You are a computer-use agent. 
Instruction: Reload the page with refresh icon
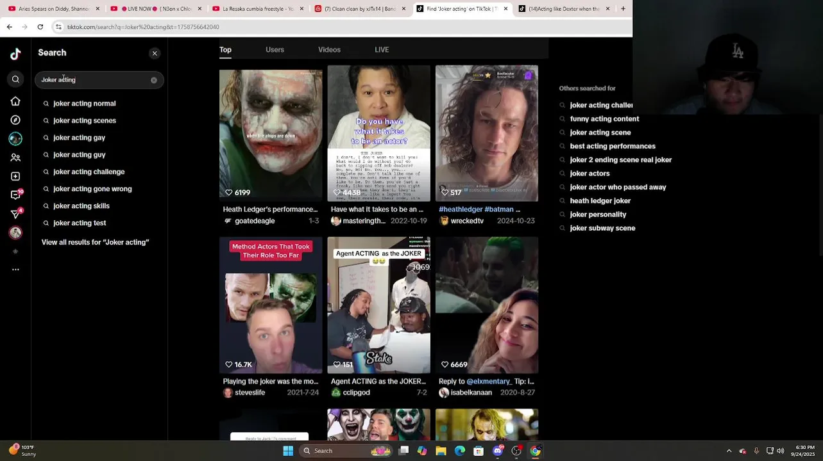click(40, 27)
